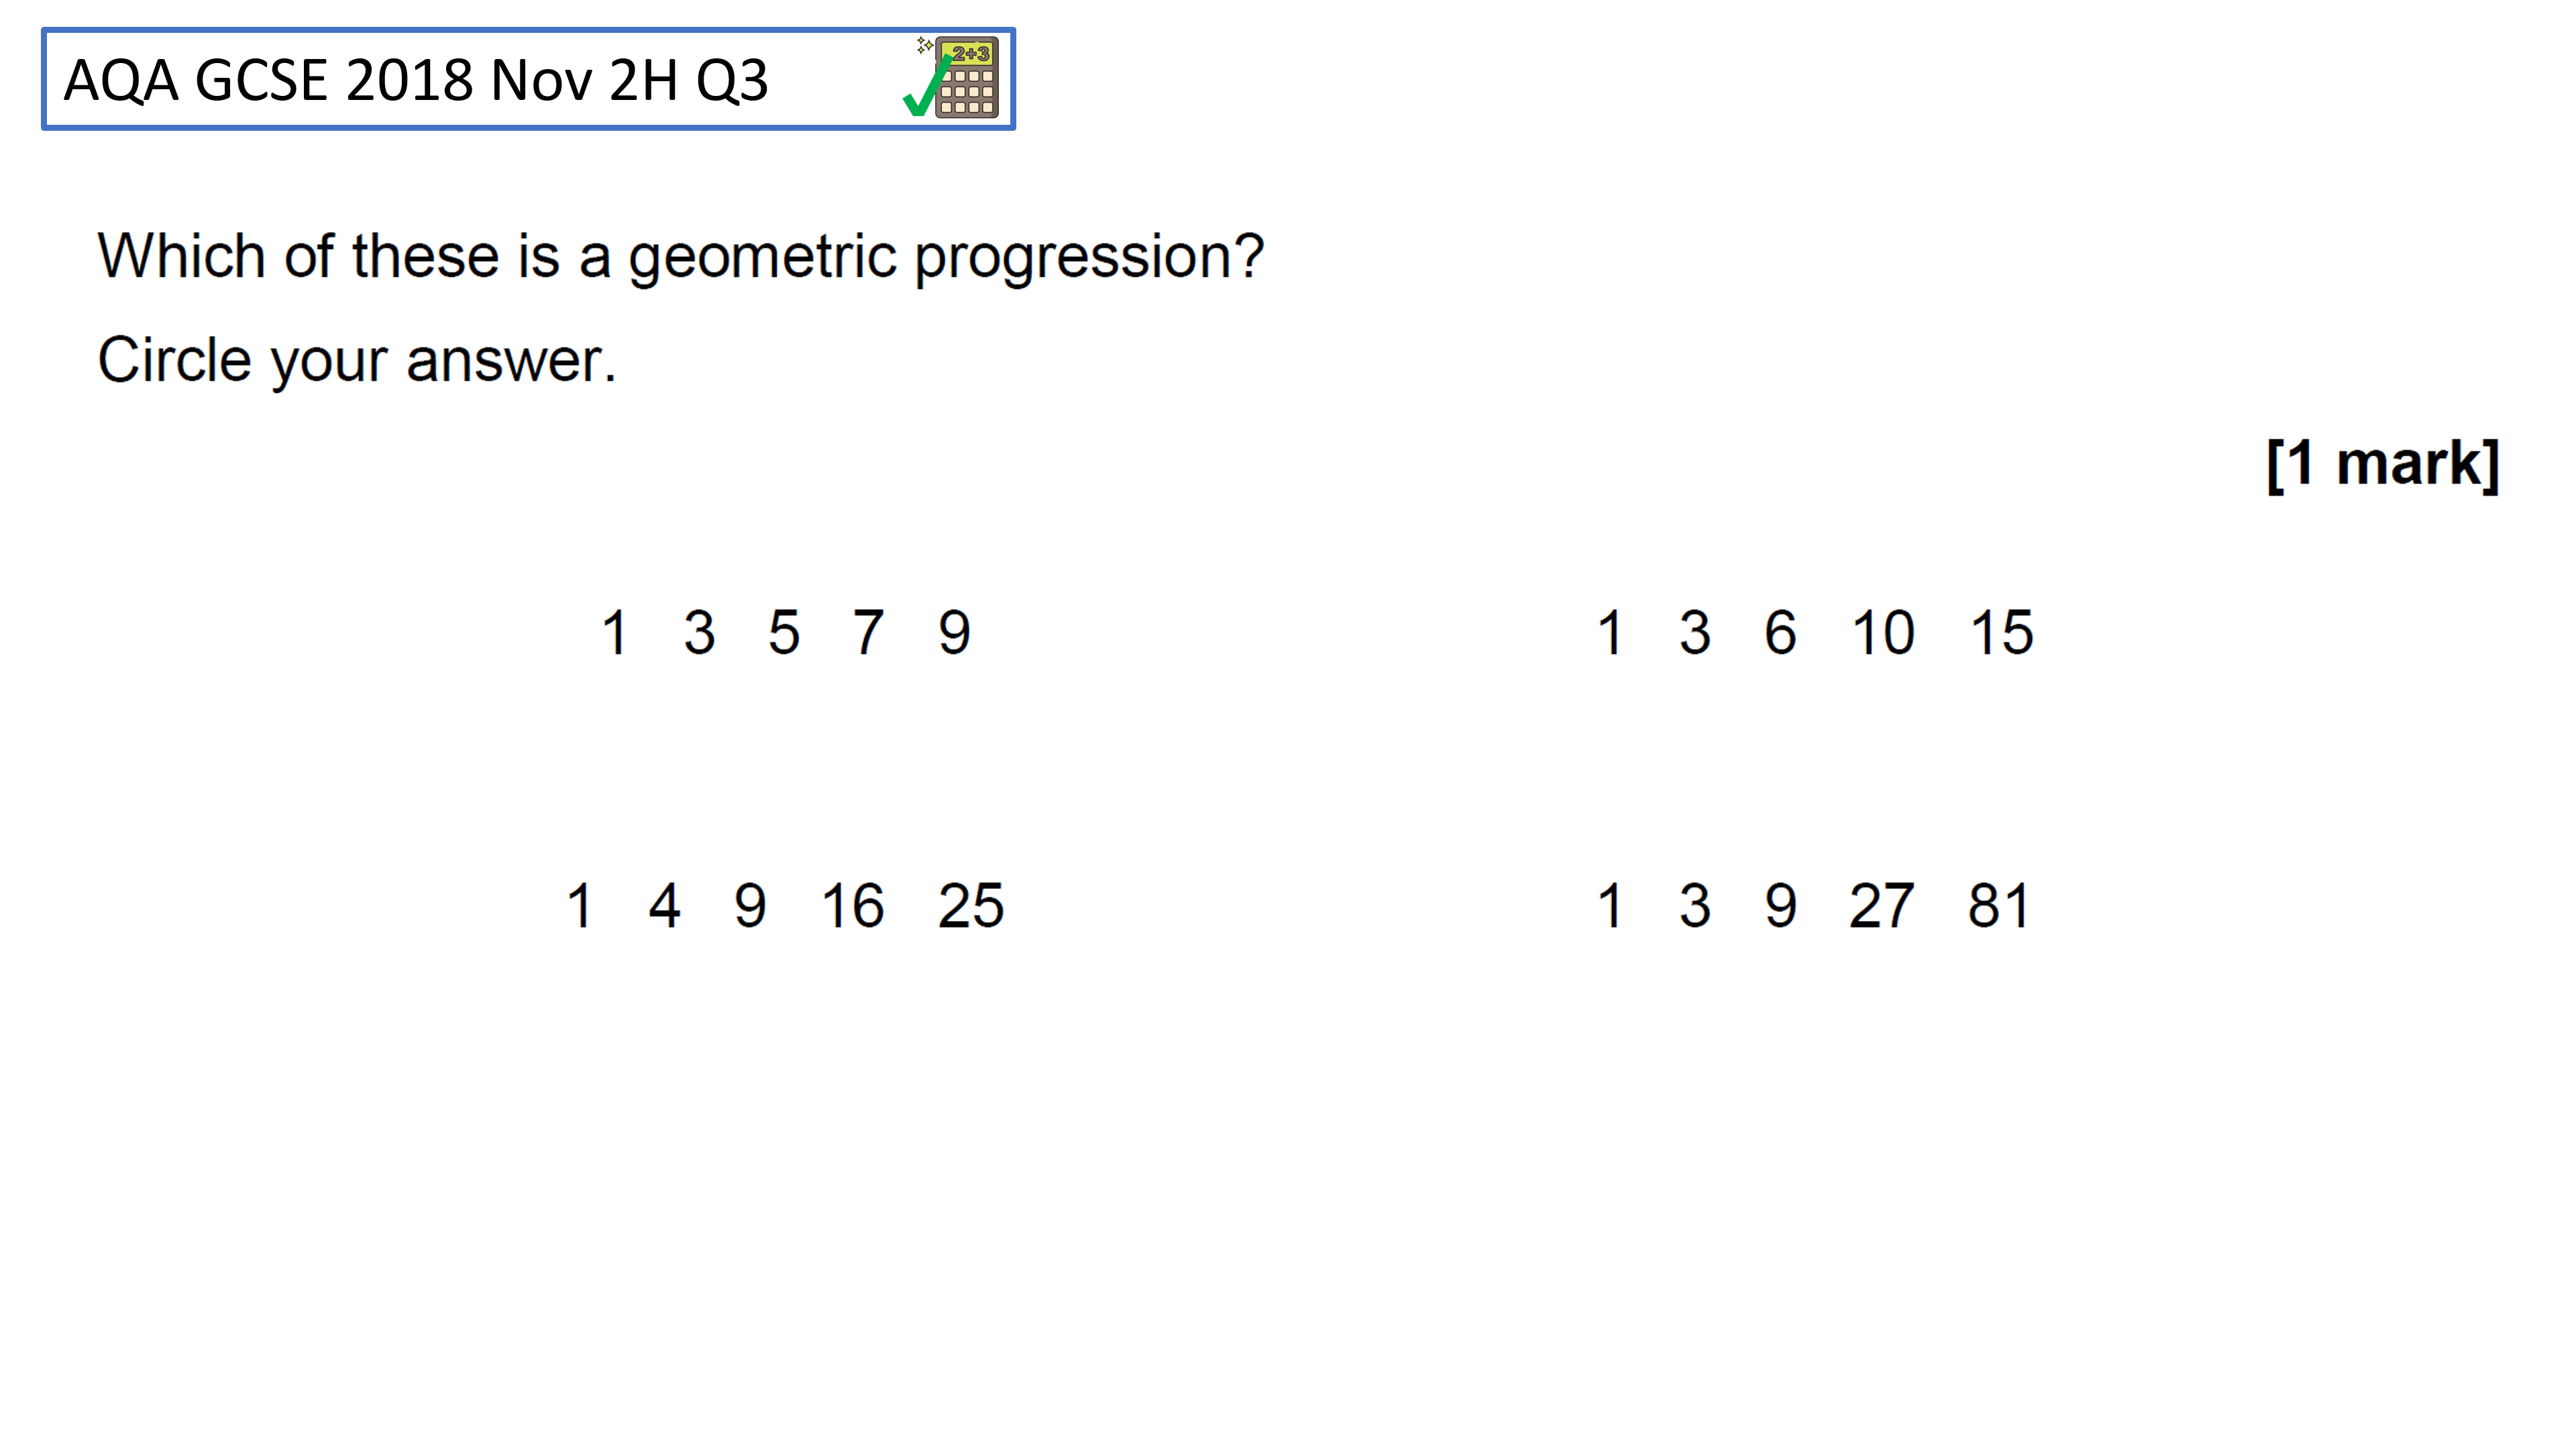Image resolution: width=2576 pixels, height=1449 pixels.
Task: Click the number 7
Action: (868, 632)
